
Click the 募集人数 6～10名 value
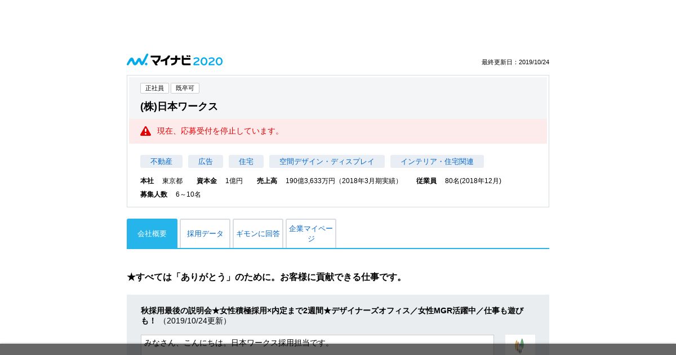click(x=171, y=194)
